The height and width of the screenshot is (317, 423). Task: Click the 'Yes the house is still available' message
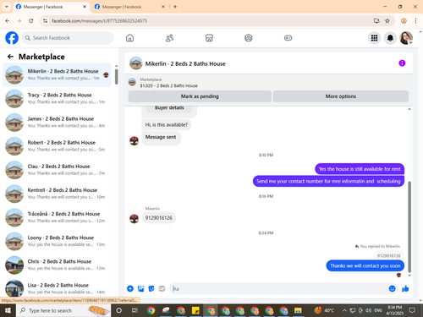pos(360,169)
